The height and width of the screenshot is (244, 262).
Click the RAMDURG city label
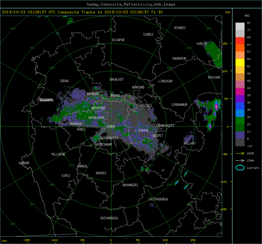coord(93,94)
